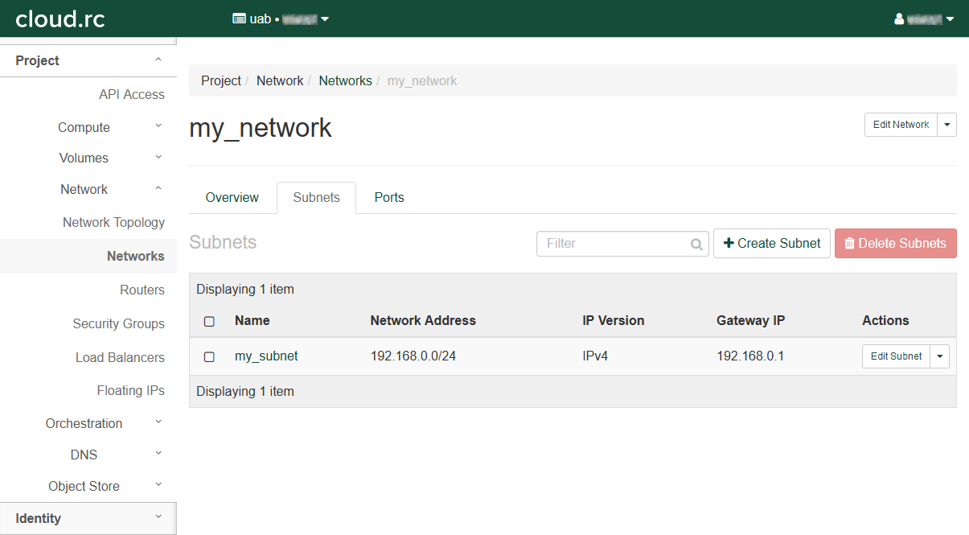
Task: Expand the Compute sidebar section
Action: 84,127
